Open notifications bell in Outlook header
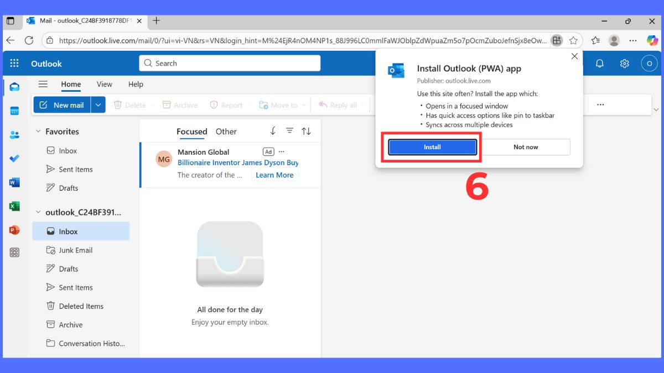 coord(599,64)
